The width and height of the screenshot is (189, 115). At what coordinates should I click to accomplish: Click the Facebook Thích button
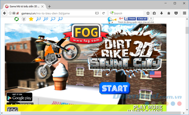(130, 19)
